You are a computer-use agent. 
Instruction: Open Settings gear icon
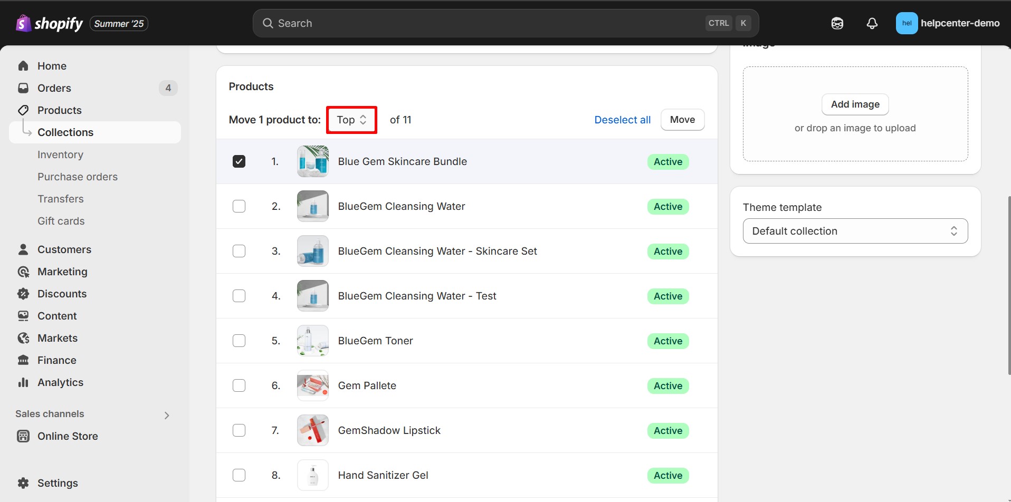(x=23, y=483)
